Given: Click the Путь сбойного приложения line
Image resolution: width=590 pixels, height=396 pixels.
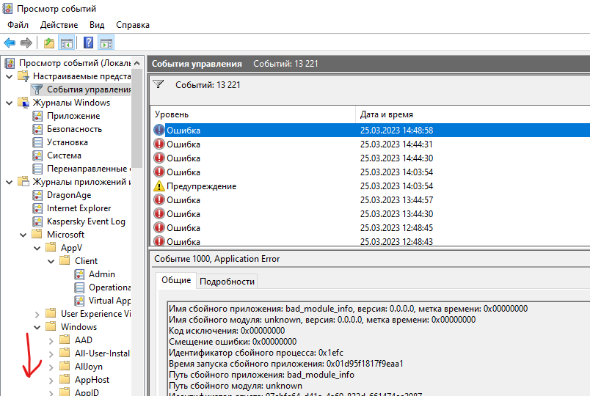Looking at the screenshot, I should click(261, 375).
